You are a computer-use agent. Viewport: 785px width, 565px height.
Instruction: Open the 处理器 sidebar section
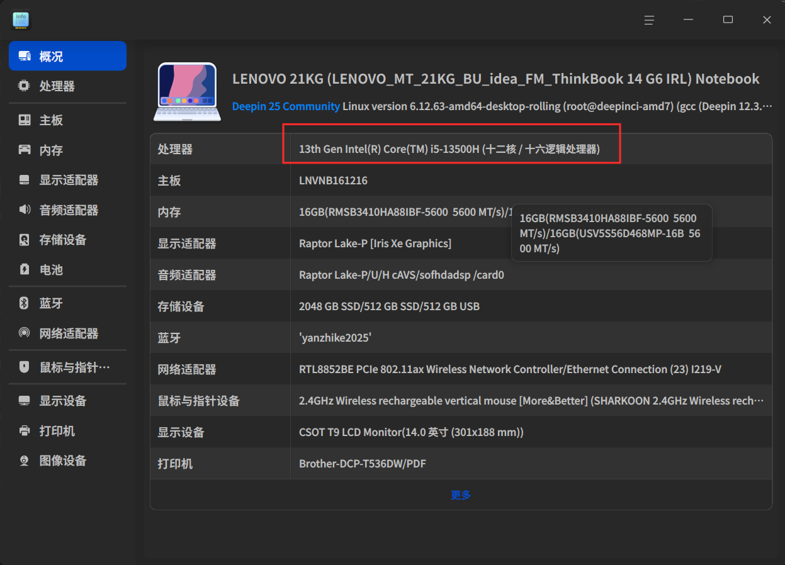point(67,86)
